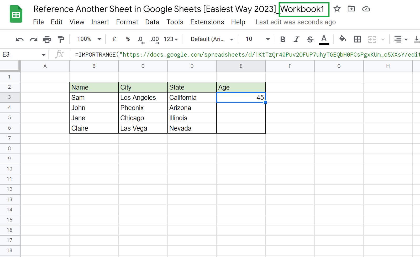The image size is (420, 257).
Task: Open the 'Last edit was seconds ago' link
Action: click(x=296, y=22)
